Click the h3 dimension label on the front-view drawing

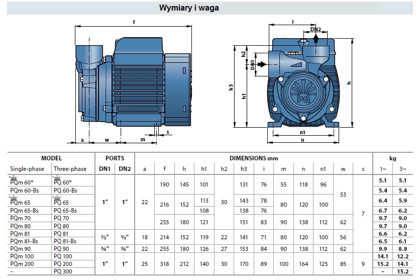click(x=231, y=87)
